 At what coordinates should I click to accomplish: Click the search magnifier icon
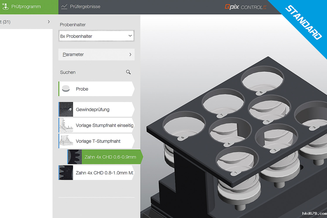point(128,72)
